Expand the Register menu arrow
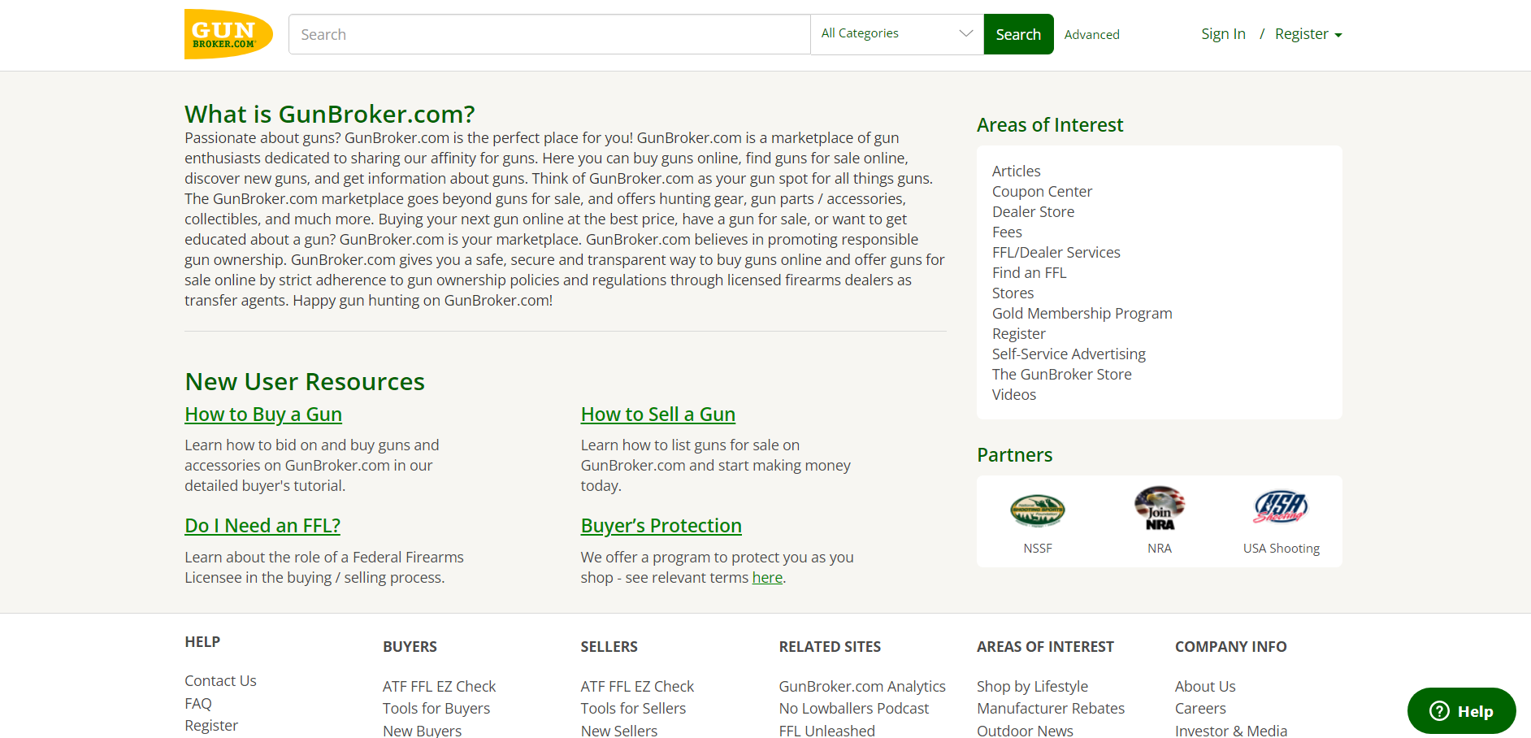The width and height of the screenshot is (1531, 738). pos(1338,35)
